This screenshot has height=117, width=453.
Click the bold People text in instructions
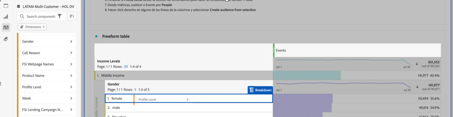[167, 5]
